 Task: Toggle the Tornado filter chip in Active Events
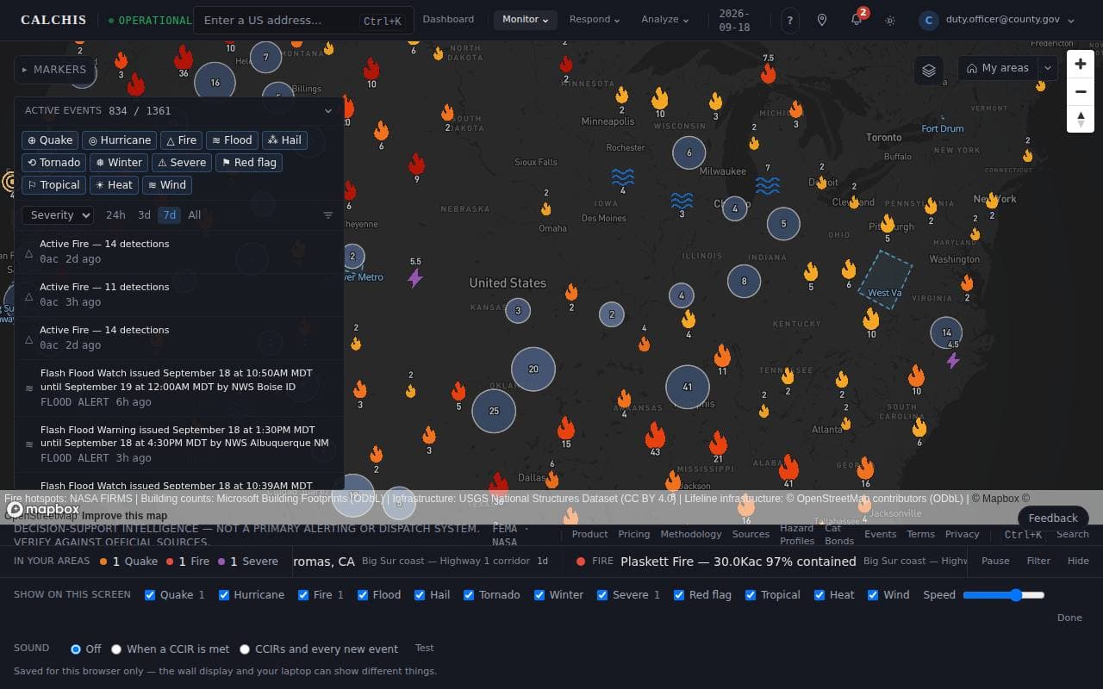53,163
